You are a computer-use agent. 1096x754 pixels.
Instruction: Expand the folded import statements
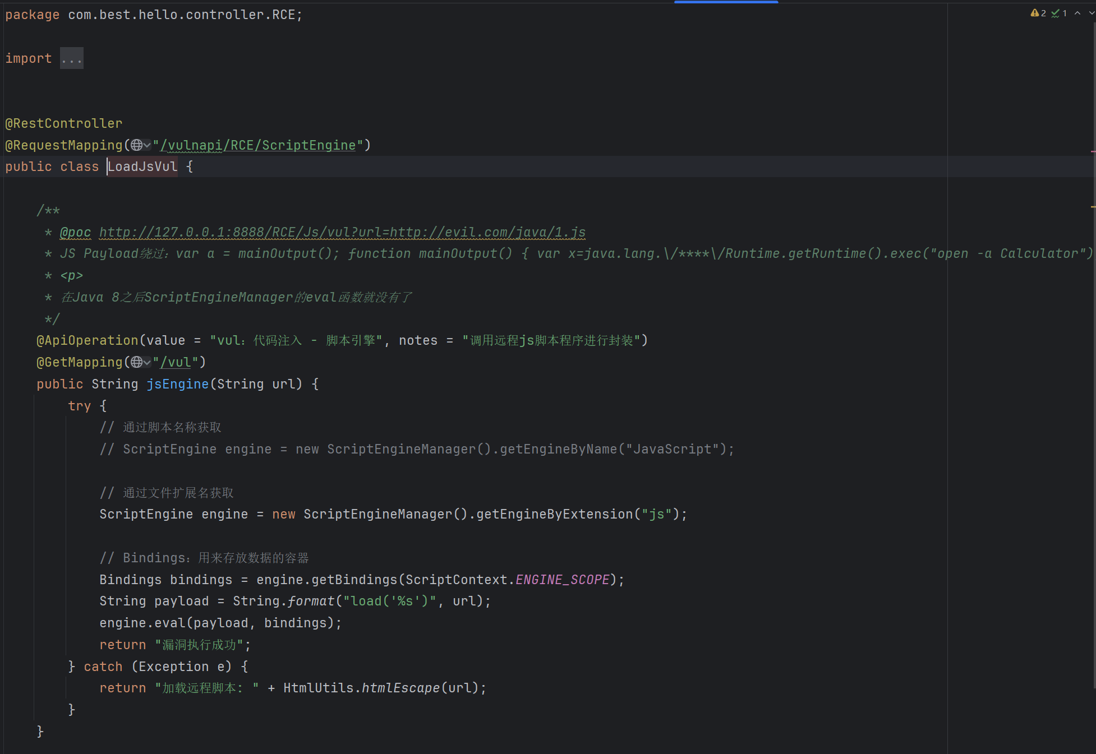pos(72,58)
